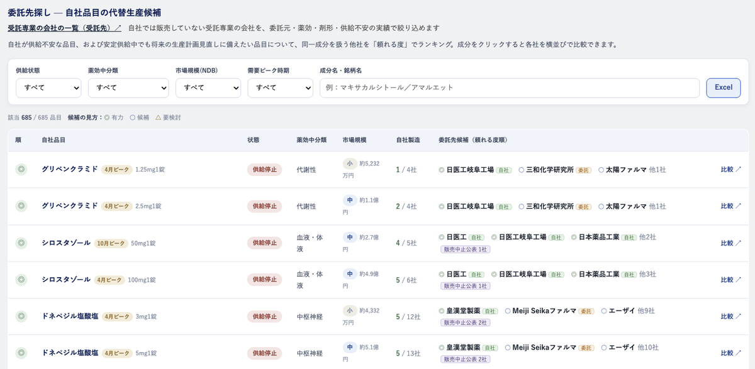The height and width of the screenshot is (369, 755).
Task: Open 比較 link for グリベンクラミド 1.25mg1錠
Action: point(731,170)
